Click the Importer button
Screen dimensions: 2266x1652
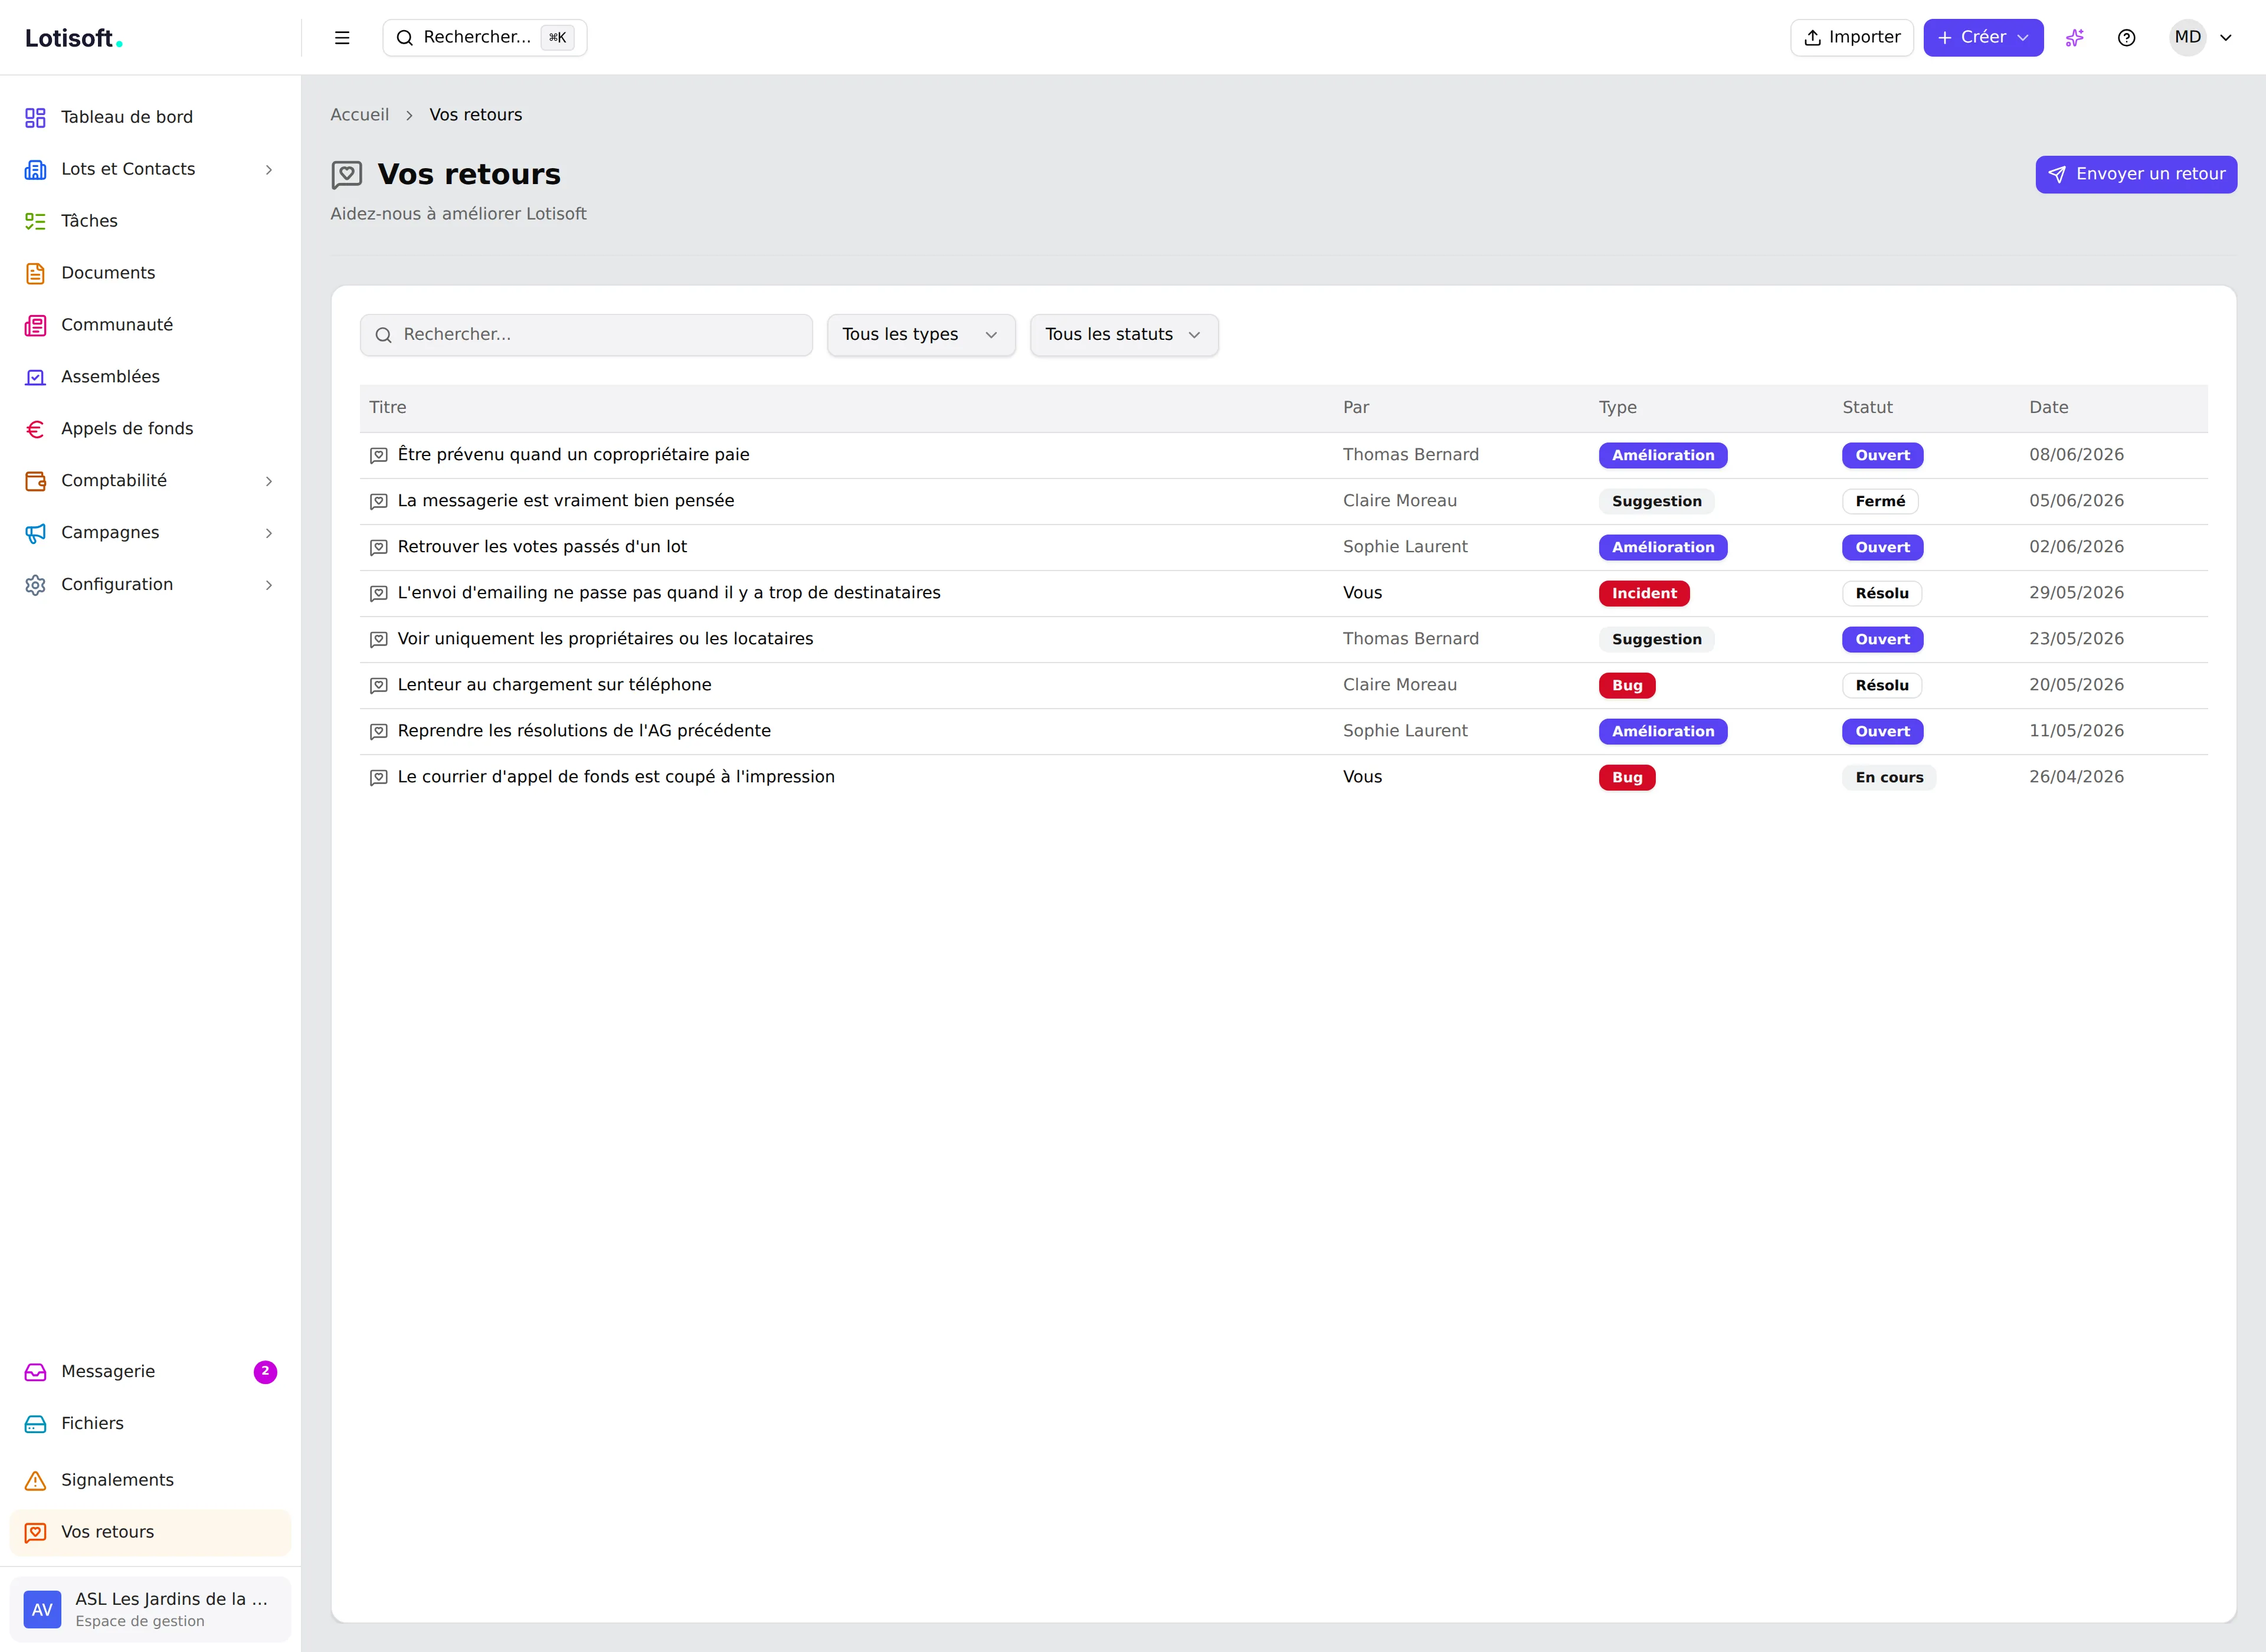1851,38
